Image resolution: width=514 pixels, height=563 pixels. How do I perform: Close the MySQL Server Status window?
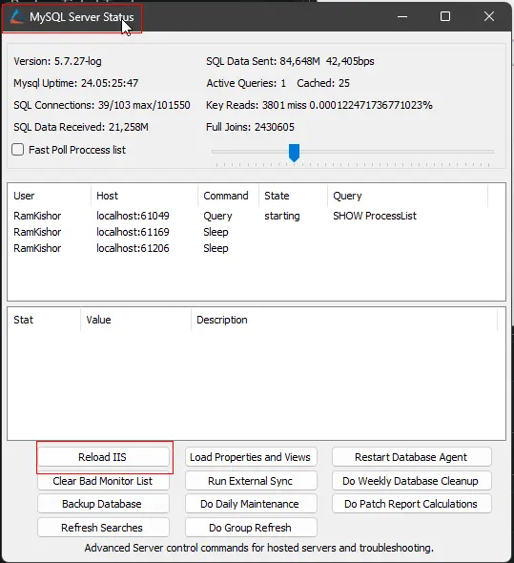tap(489, 16)
